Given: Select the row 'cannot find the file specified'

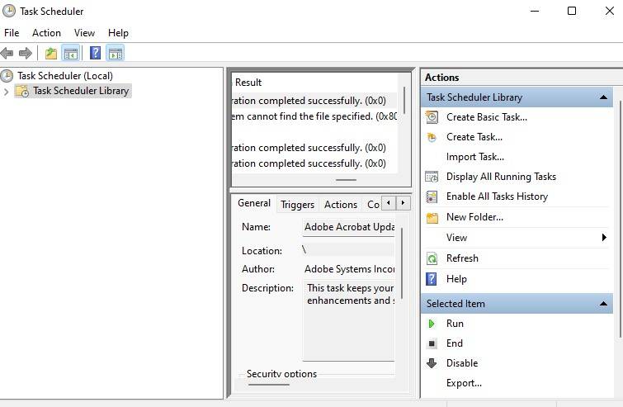Looking at the screenshot, I should [x=314, y=116].
